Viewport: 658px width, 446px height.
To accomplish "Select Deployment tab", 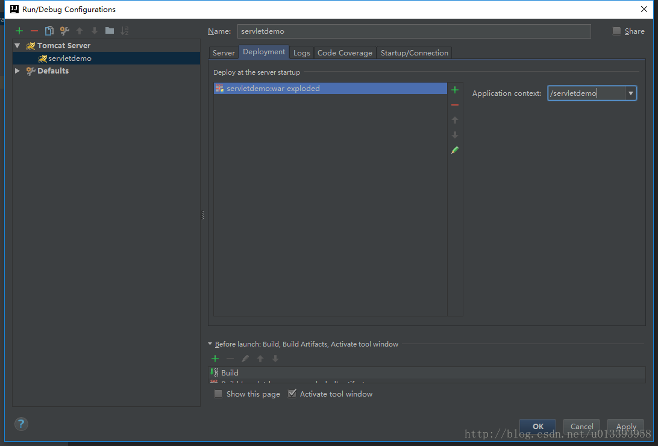I will point(264,52).
